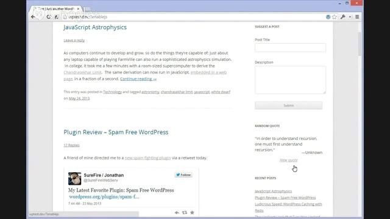The width and height of the screenshot is (390, 219).
Task: Open JavaScript Astrophysics post title
Action: tap(95, 27)
